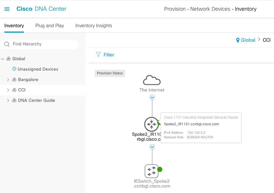Click the search magnifier icon
274x193 pixels.
[7, 44]
